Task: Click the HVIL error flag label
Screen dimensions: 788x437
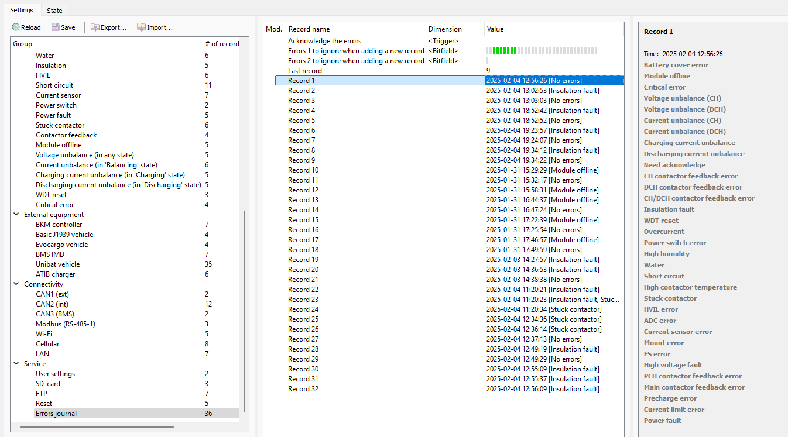Action: tap(661, 309)
